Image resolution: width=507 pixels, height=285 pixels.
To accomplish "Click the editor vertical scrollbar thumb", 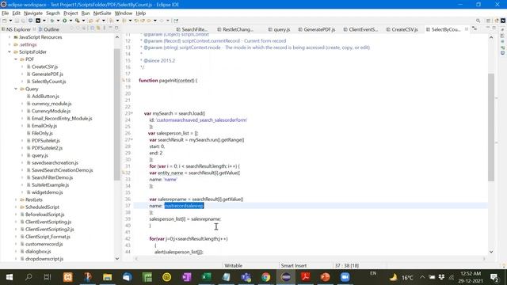I will [491, 127].
